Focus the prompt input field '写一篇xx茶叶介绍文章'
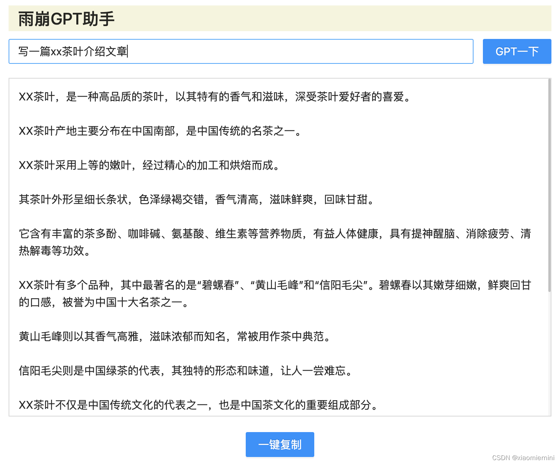Image resolution: width=560 pixels, height=464 pixels. [x=241, y=51]
